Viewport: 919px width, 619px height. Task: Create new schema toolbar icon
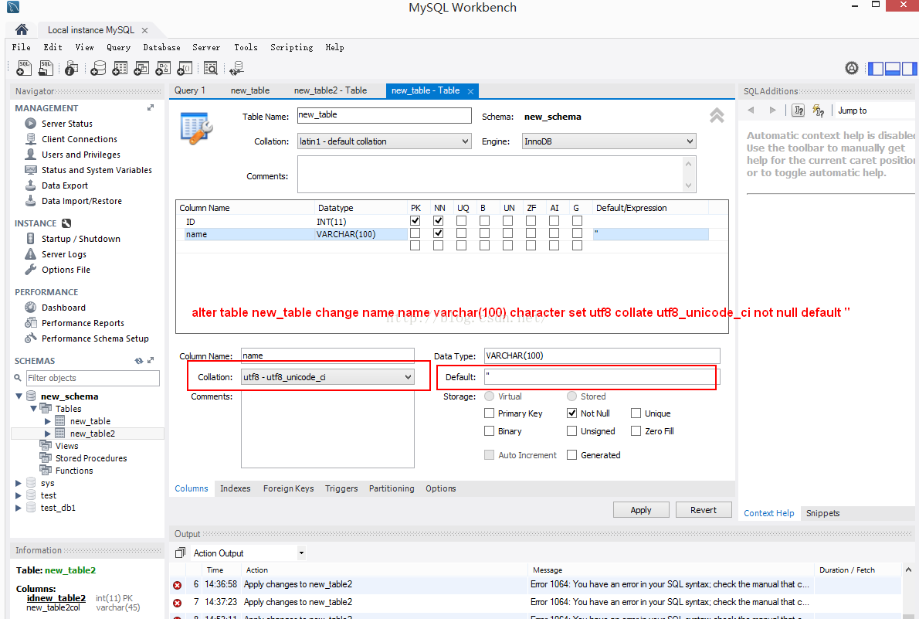click(98, 69)
